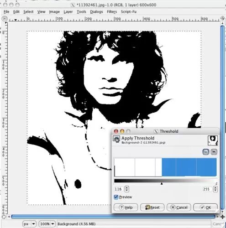Open the View menu
Image resolution: width=226 pixels, height=228 pixels.
42,12
